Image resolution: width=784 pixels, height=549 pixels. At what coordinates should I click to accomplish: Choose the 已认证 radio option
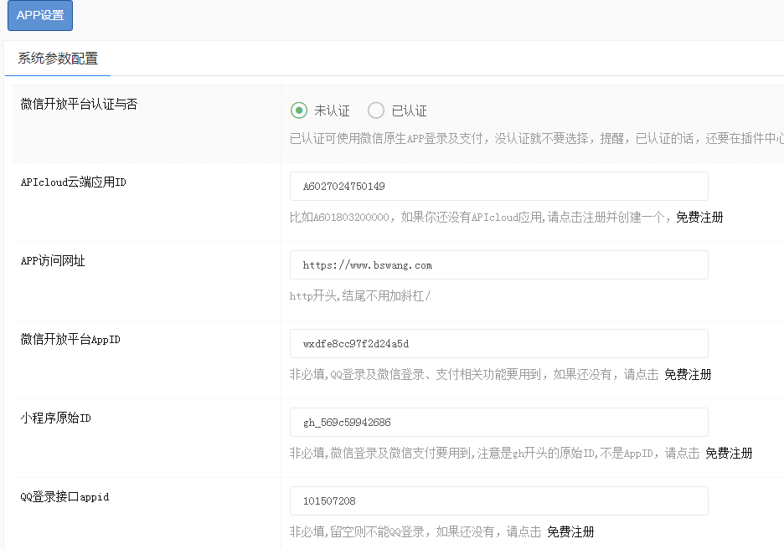coord(377,110)
